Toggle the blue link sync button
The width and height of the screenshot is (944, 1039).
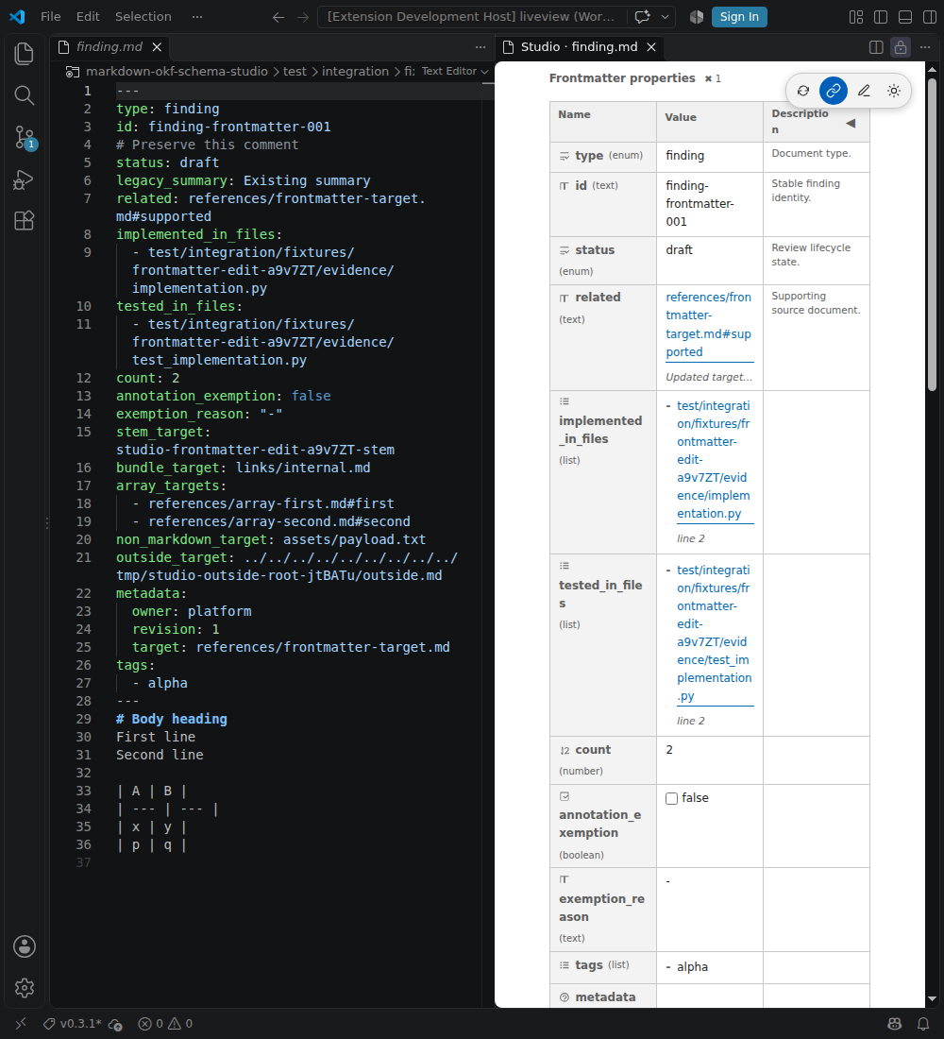(834, 91)
